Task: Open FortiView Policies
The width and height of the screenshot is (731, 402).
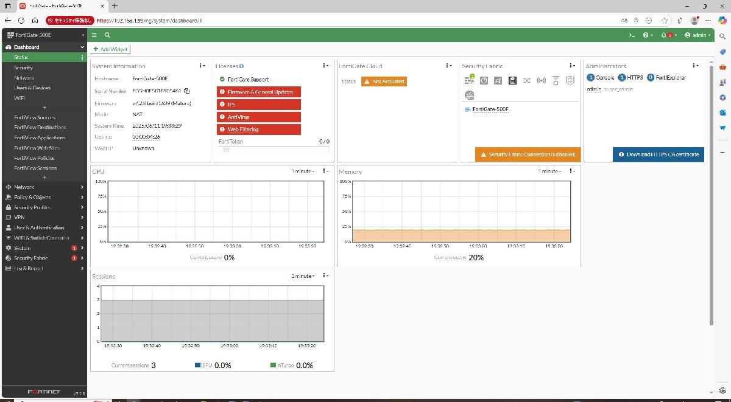Action: click(x=44, y=158)
